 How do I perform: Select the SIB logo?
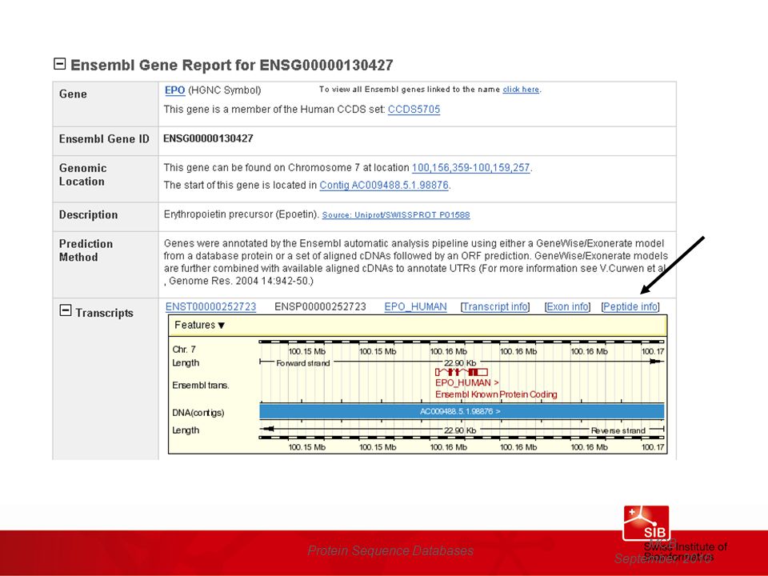(x=646, y=523)
